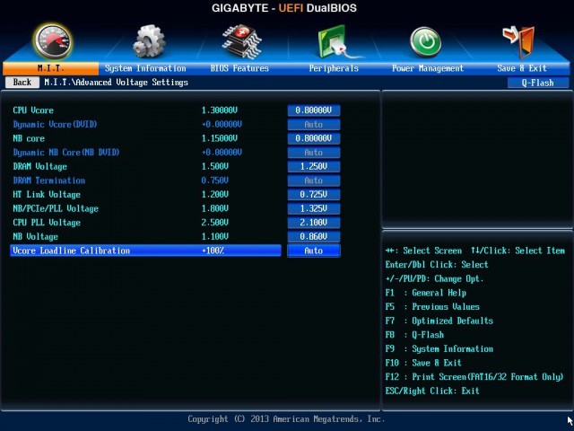Switch to the Save & Exit tab
This screenshot has width=574, height=431.
(522, 68)
